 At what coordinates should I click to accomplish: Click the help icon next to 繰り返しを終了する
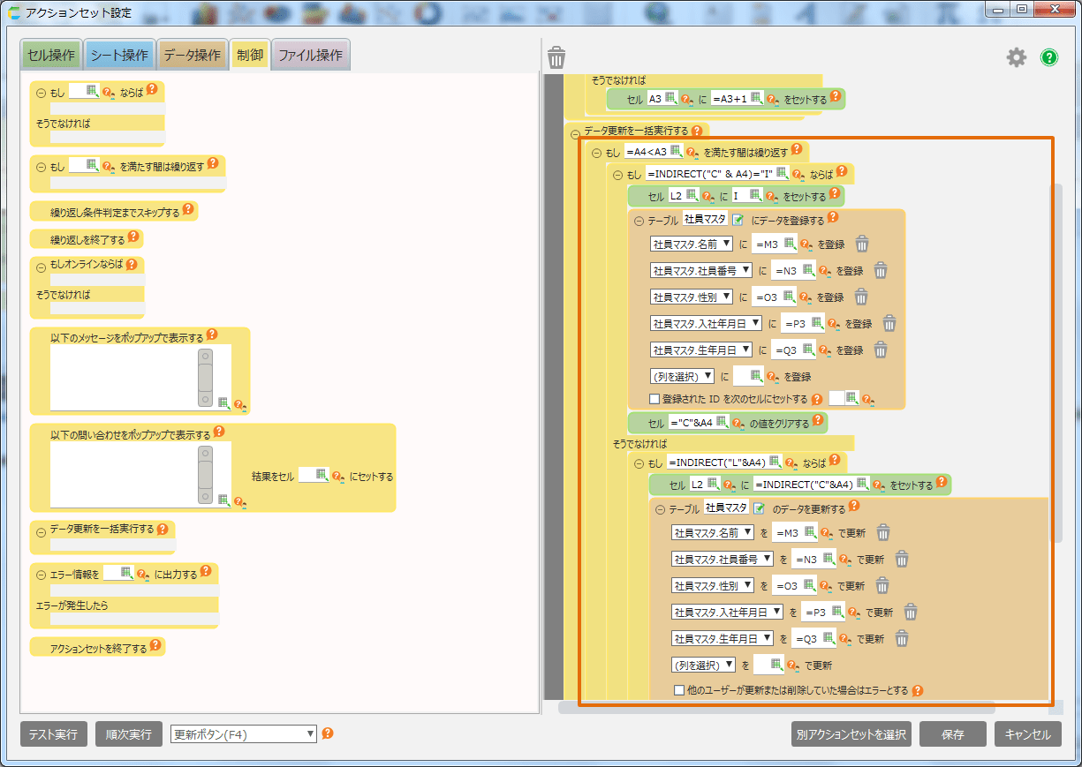(133, 237)
